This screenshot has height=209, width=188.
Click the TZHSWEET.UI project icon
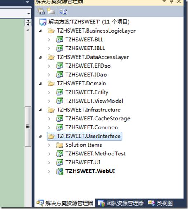(x=59, y=162)
